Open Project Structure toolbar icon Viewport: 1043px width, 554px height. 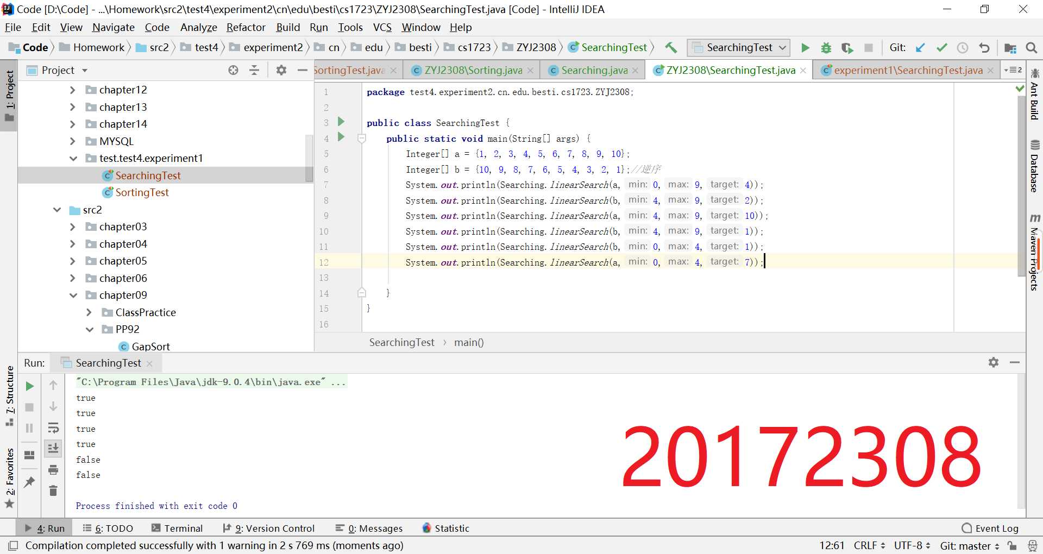1010,48
